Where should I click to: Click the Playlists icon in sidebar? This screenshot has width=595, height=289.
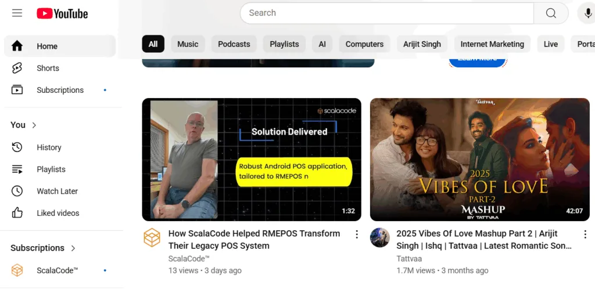[17, 169]
